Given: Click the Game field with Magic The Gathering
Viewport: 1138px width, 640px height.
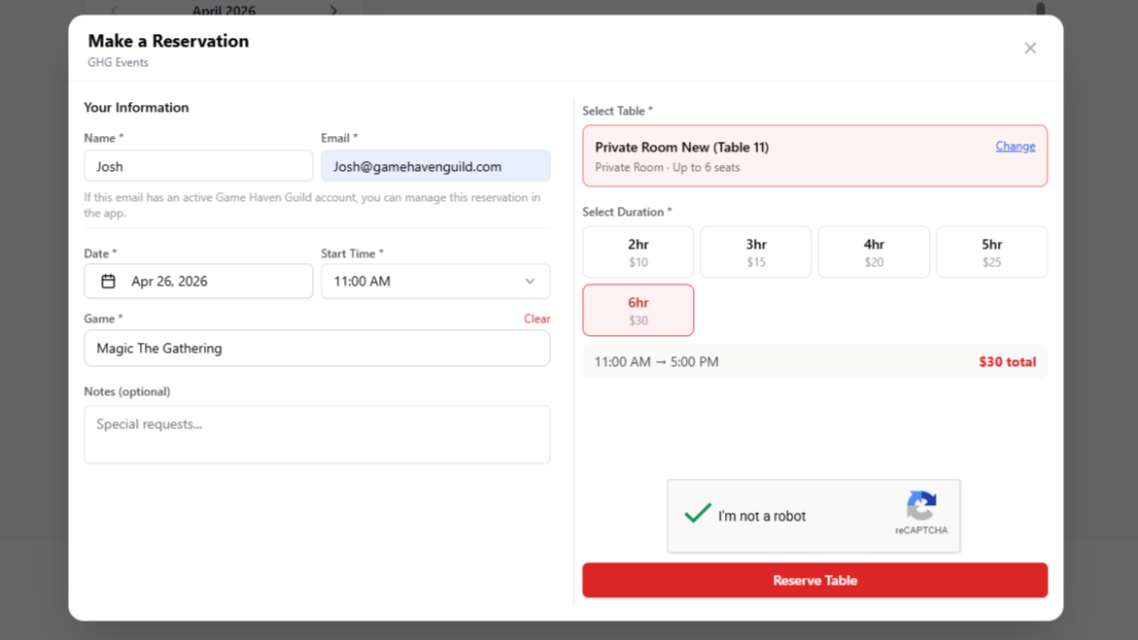Looking at the screenshot, I should coord(317,349).
